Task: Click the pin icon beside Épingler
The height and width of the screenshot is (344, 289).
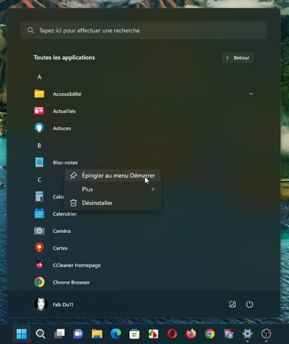Action: [73, 176]
